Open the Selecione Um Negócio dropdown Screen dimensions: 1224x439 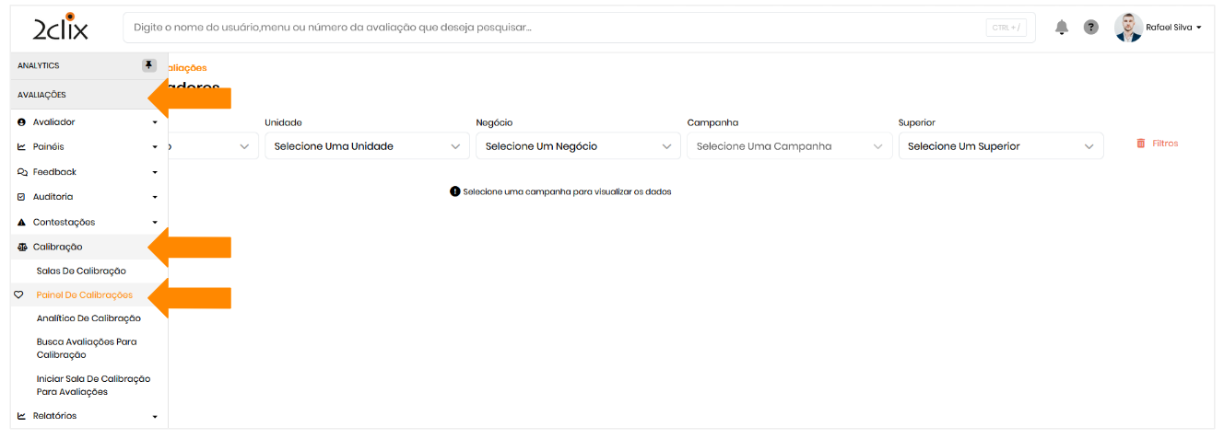577,146
